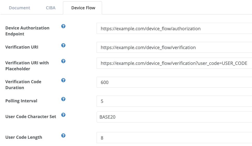The image size is (252, 146).
Task: Click help icon for Verification URI with Placeholder
Action: click(x=63, y=61)
